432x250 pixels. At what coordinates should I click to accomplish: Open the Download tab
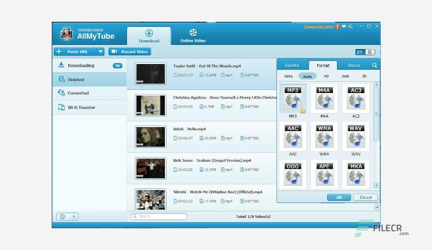coord(149,36)
